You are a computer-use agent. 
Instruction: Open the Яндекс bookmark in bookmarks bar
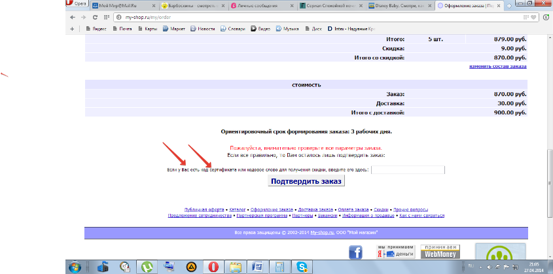pyautogui.click(x=98, y=29)
